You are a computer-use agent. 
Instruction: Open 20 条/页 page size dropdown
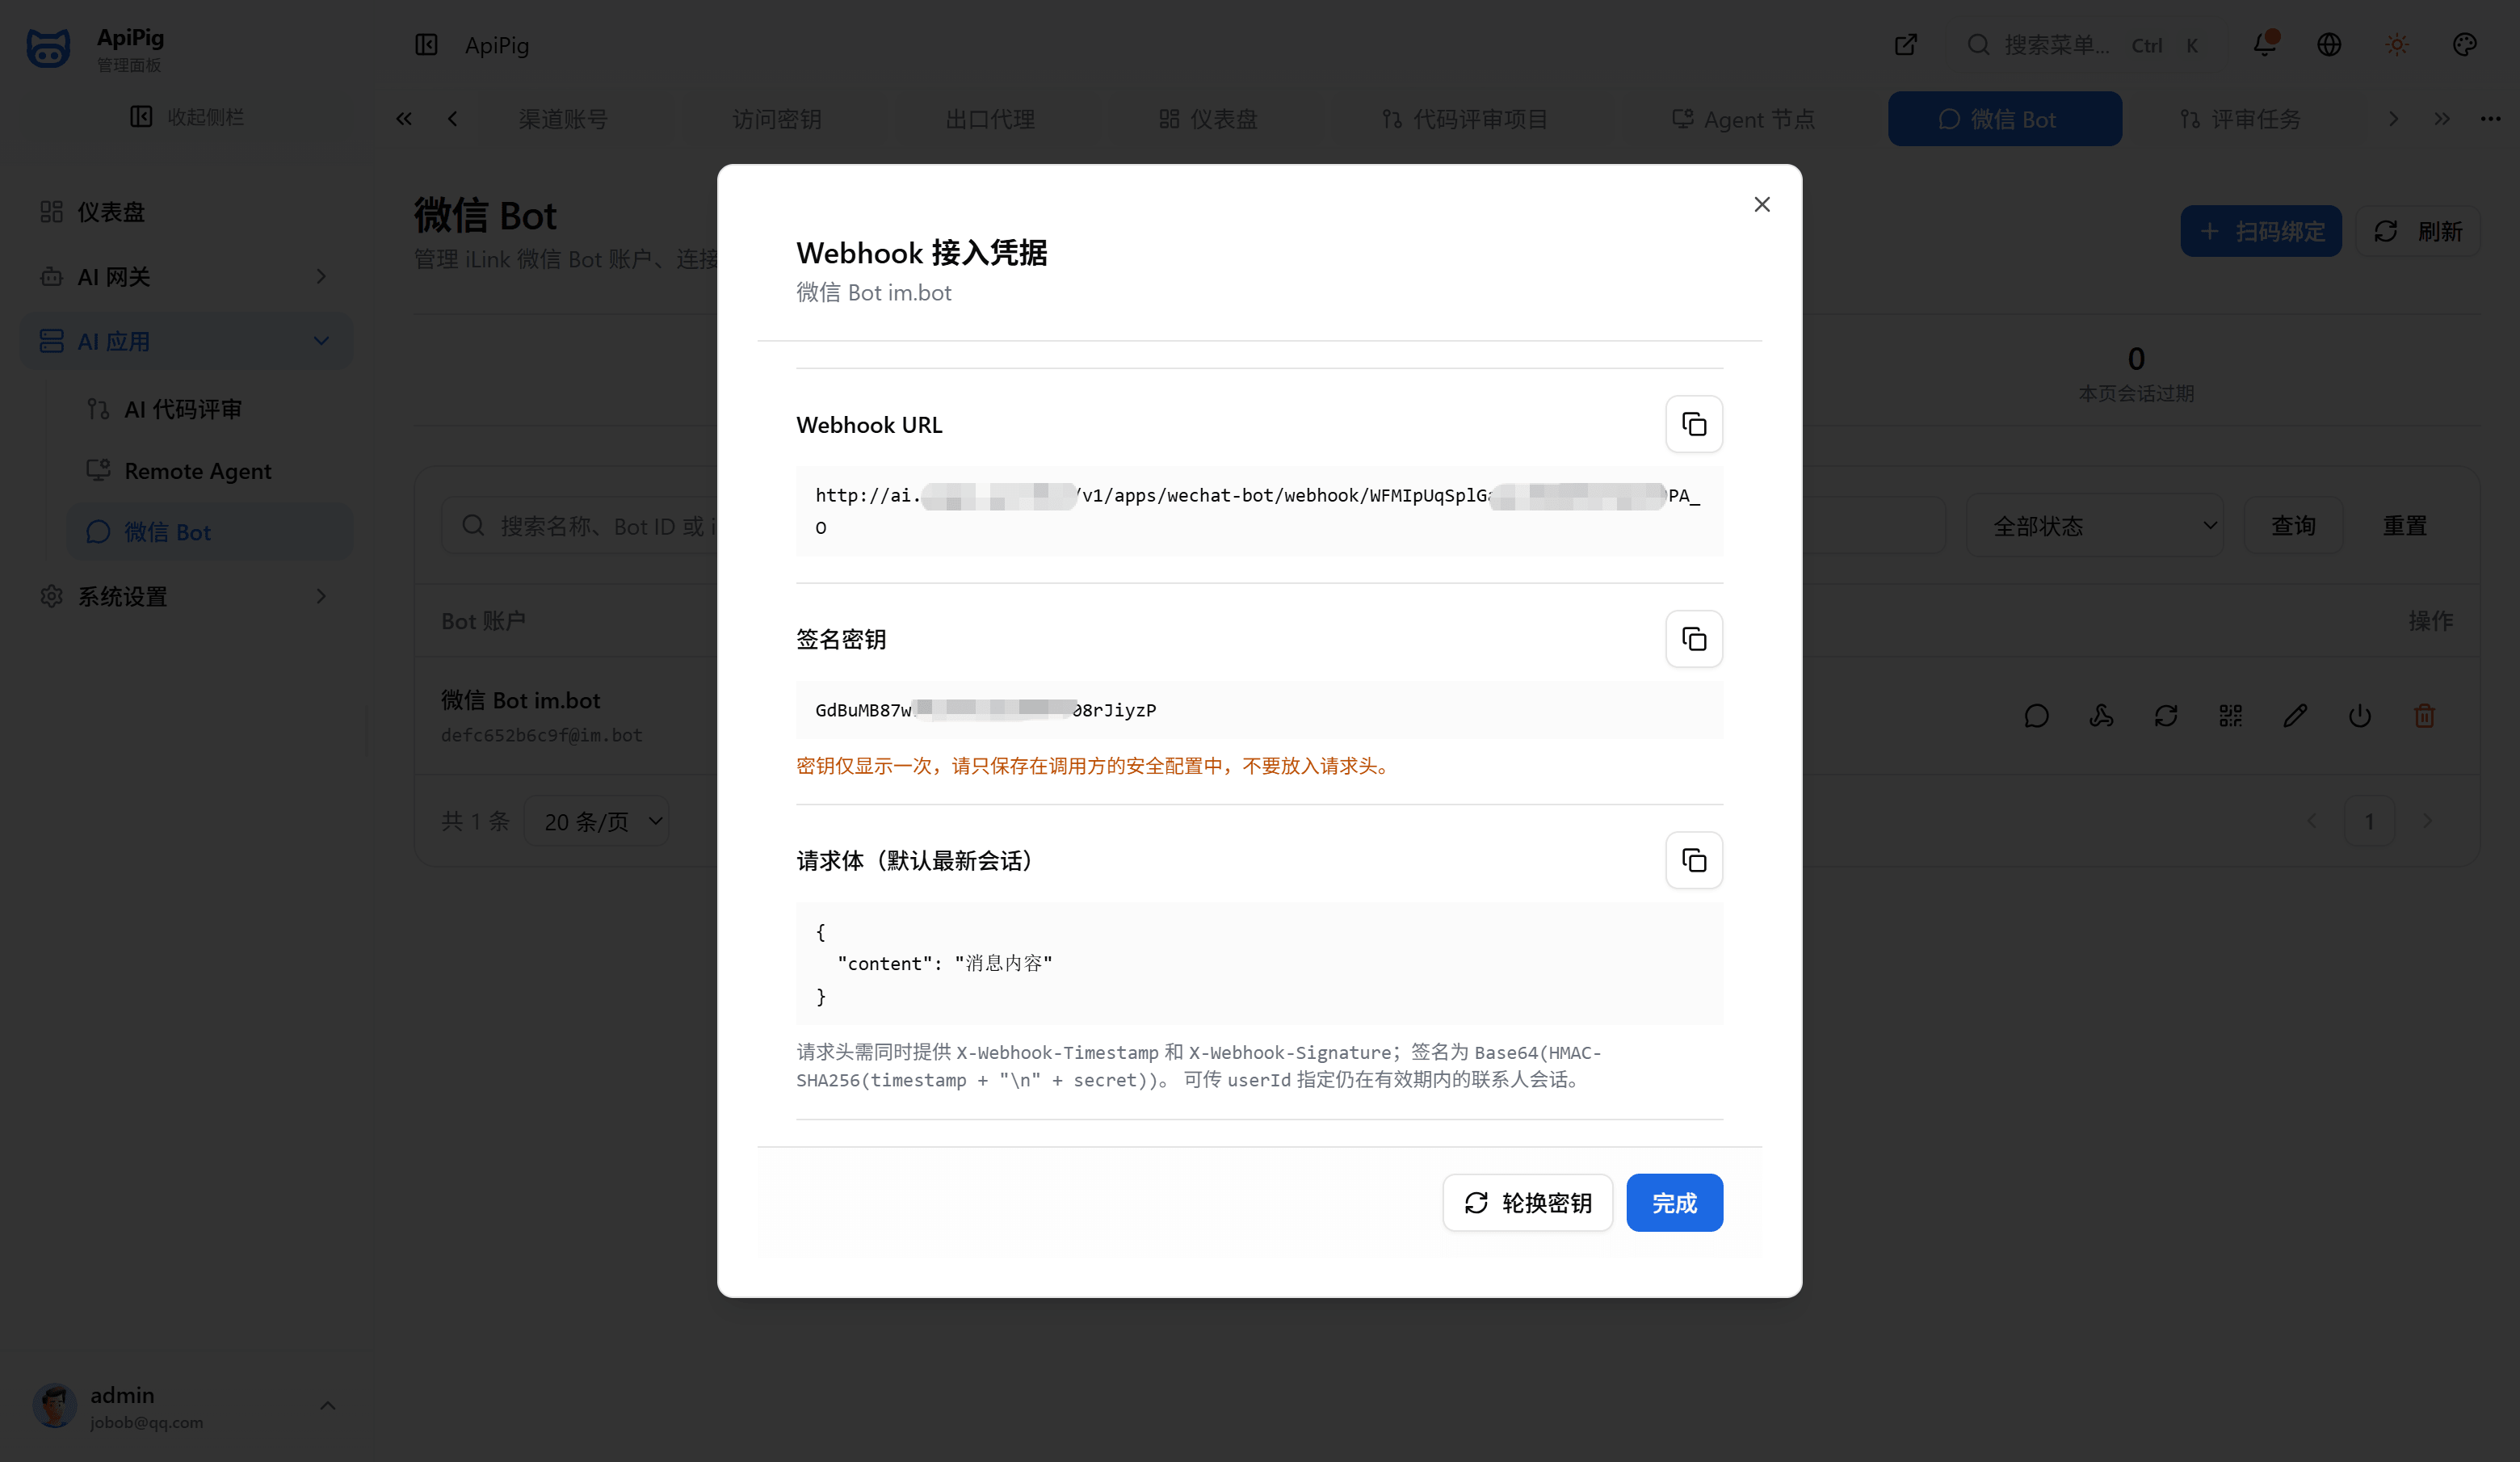597,821
